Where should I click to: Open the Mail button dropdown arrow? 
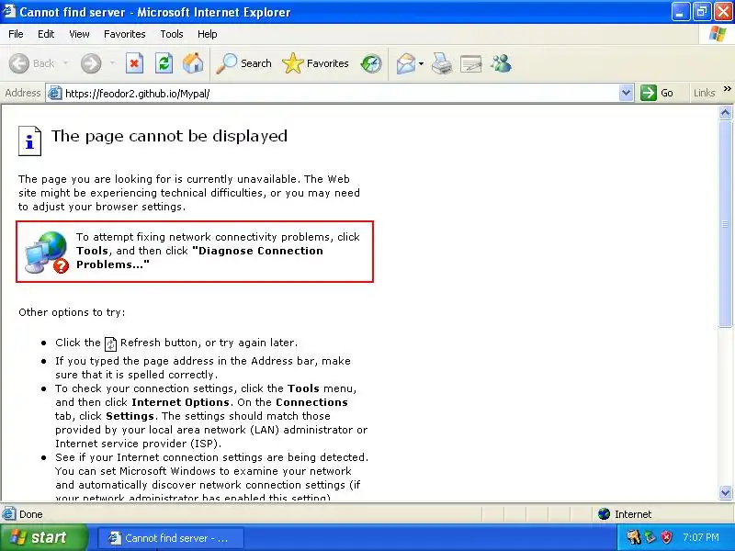(421, 63)
